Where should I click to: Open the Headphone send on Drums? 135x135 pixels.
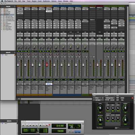pyautogui.click(x=20, y=22)
